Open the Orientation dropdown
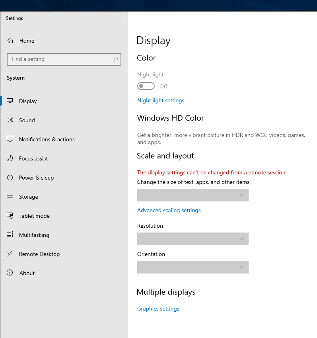The height and width of the screenshot is (338, 317). point(193,267)
